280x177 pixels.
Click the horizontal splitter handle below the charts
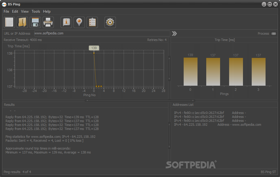(x=140, y=101)
